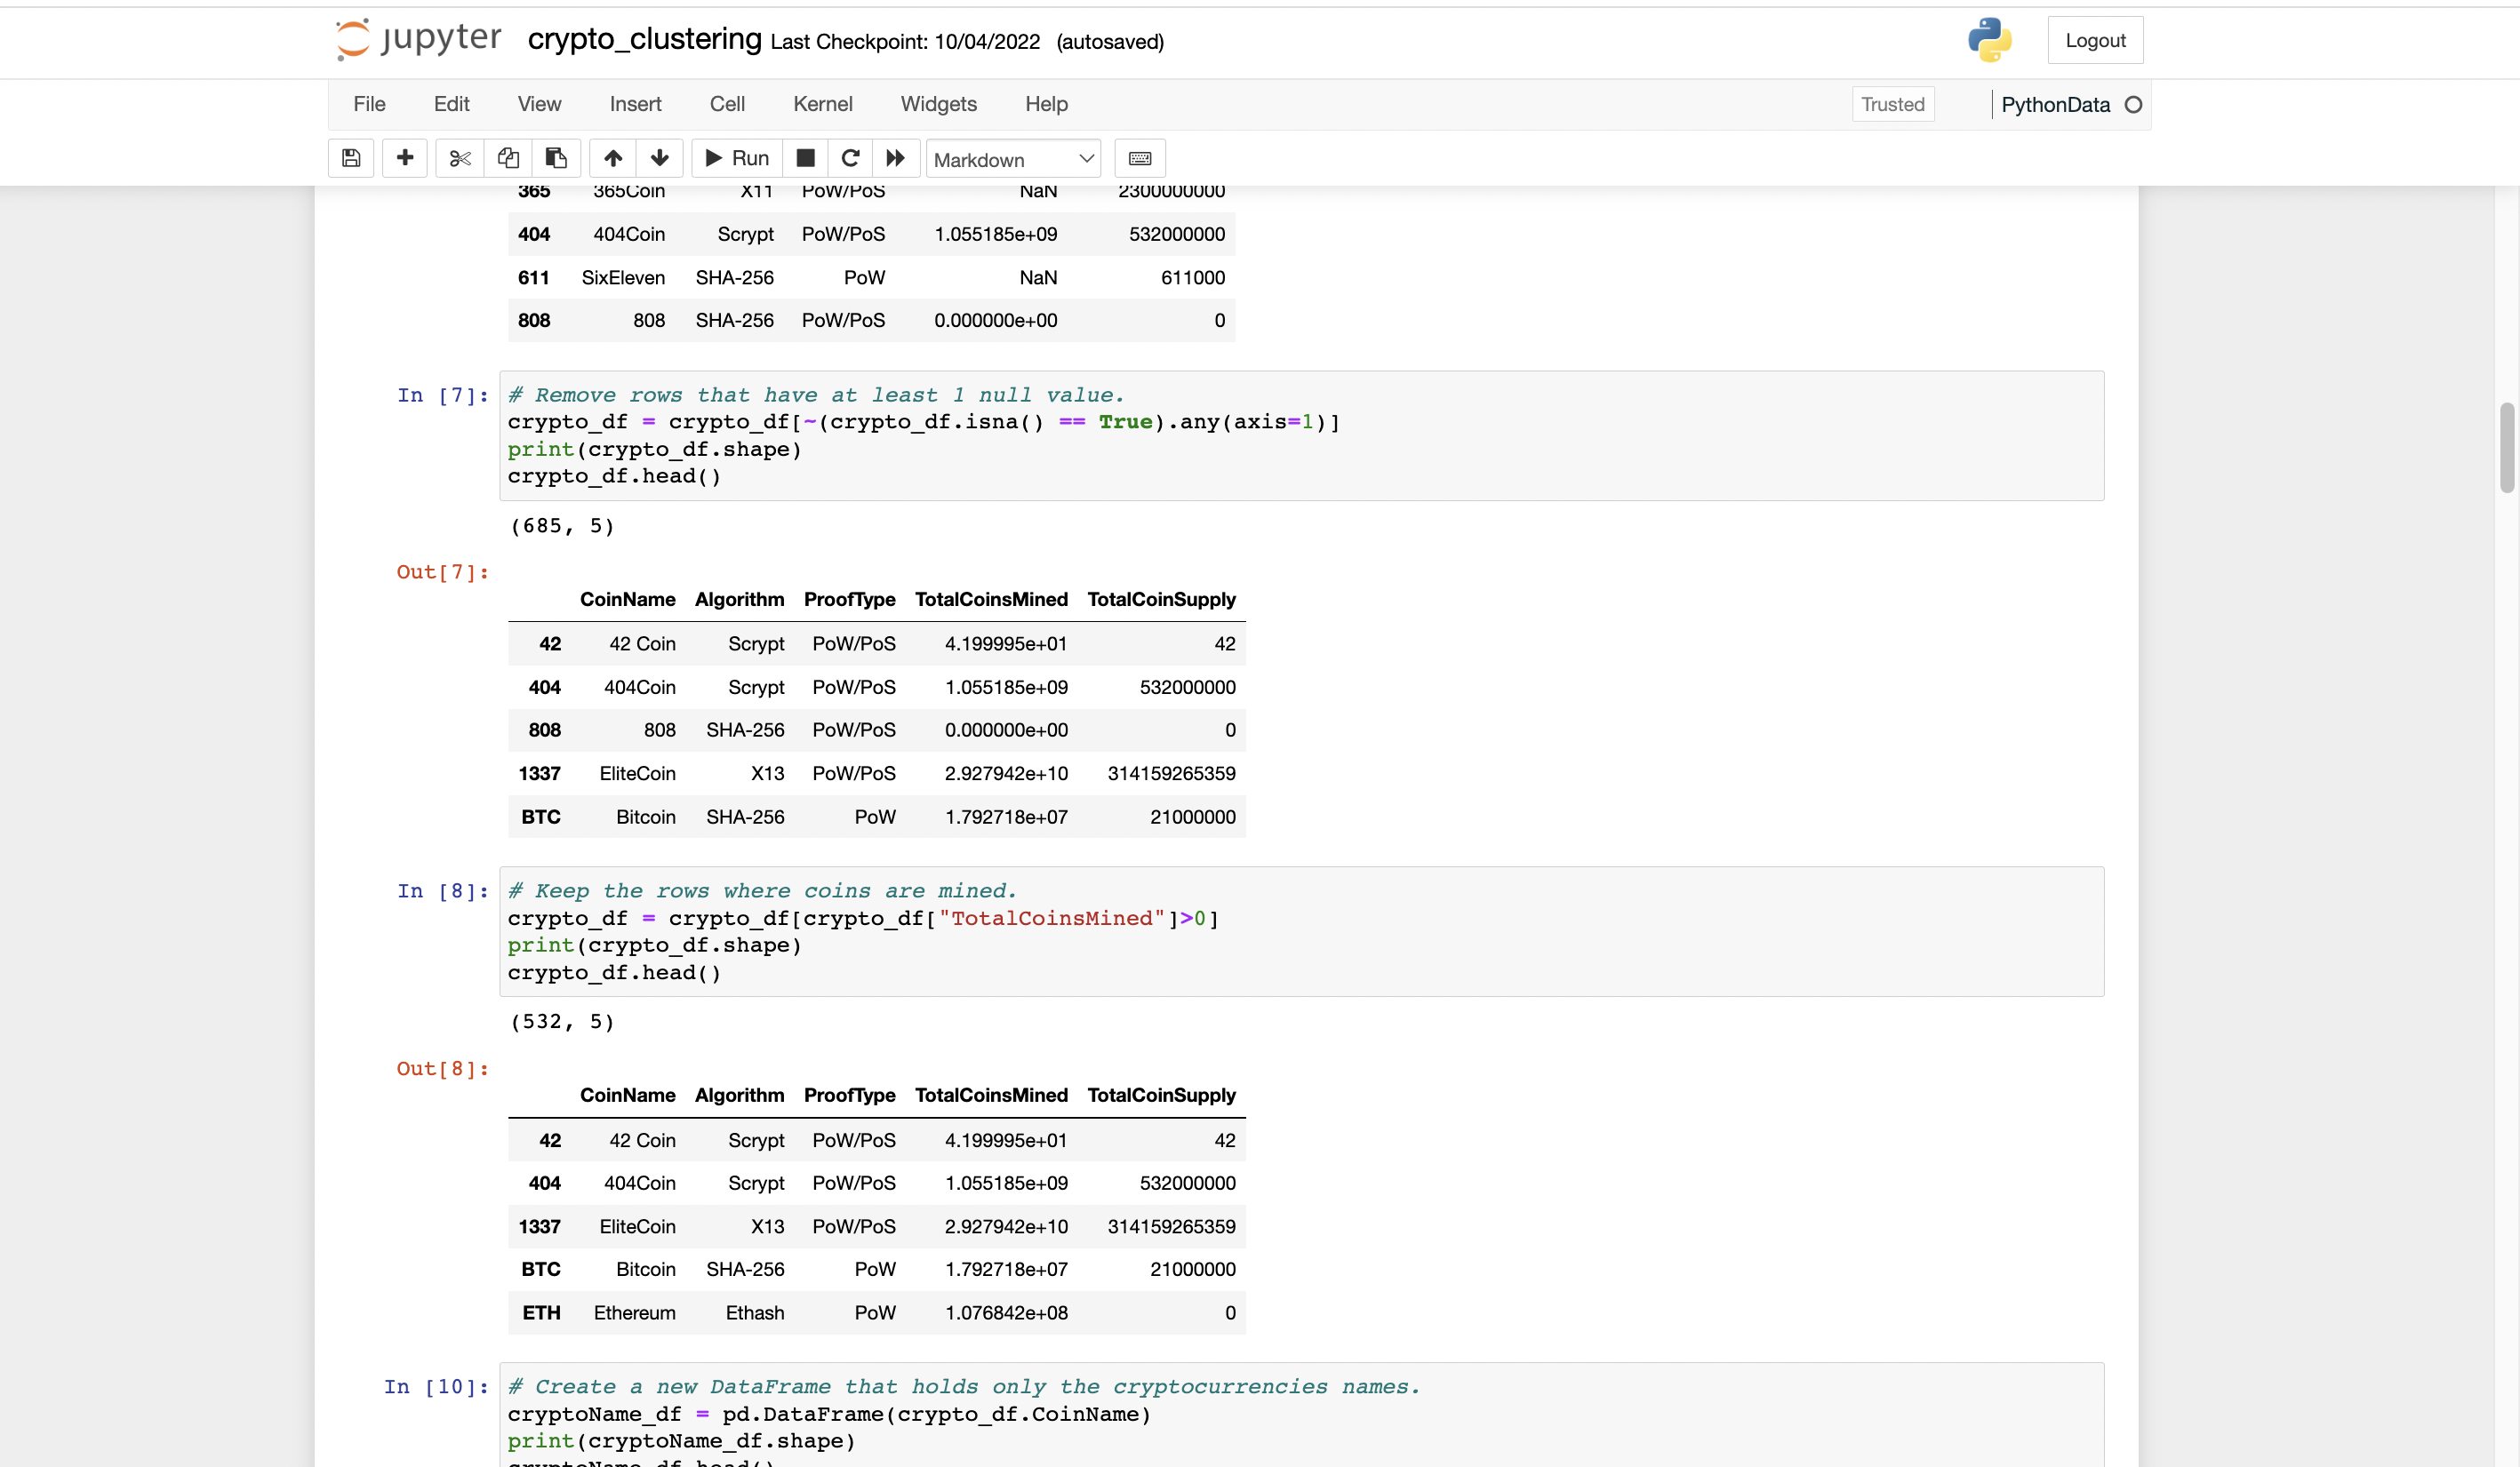Image resolution: width=2520 pixels, height=1467 pixels.
Task: Restart the kernel using the refresh icon
Action: [x=849, y=158]
